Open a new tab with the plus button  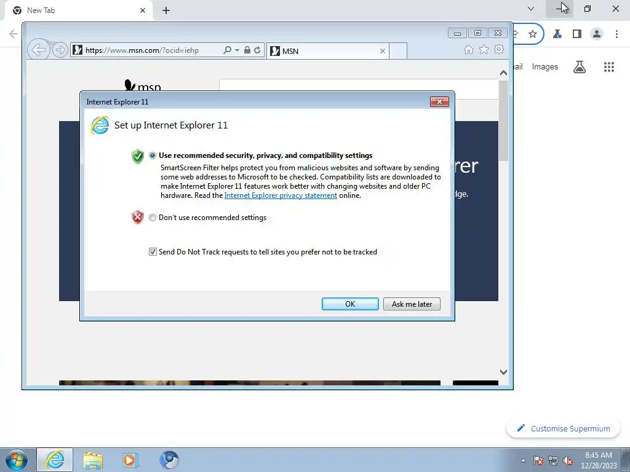tap(166, 10)
